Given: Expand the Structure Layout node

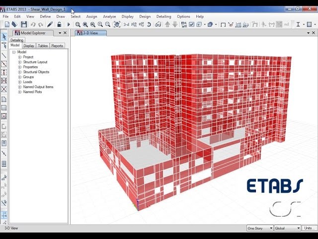Looking at the screenshot, I should pos(20,62).
